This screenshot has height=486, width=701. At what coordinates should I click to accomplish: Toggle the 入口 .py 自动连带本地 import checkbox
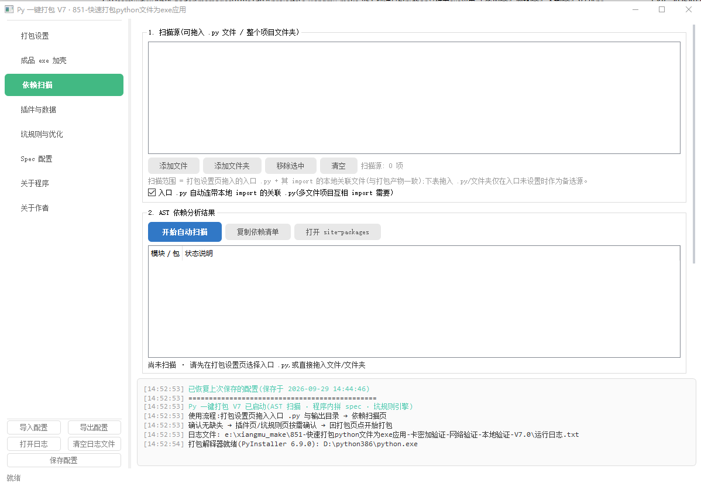tap(152, 193)
